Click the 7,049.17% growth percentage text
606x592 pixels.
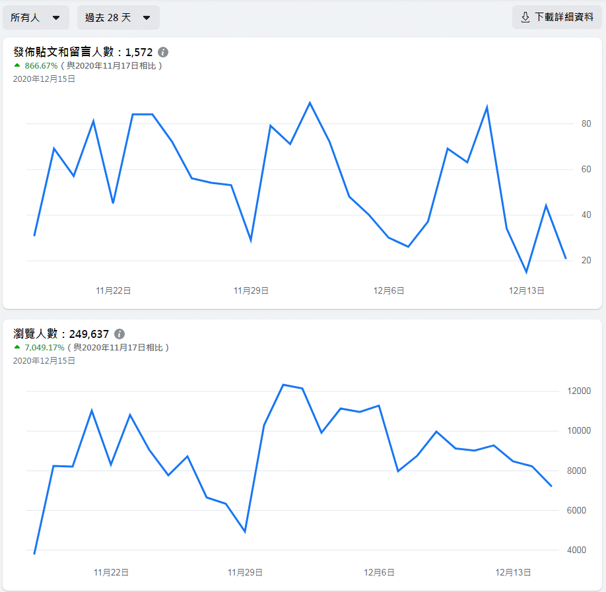(x=44, y=347)
